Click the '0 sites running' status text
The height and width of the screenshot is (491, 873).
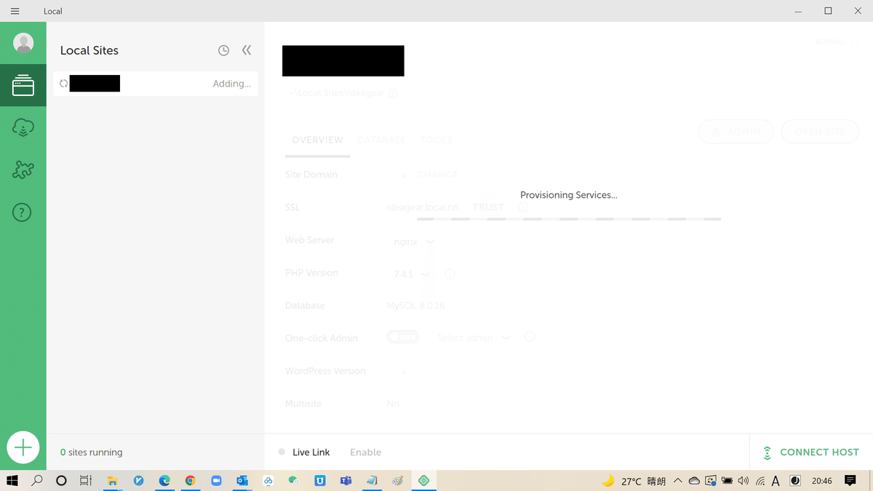[x=91, y=452]
